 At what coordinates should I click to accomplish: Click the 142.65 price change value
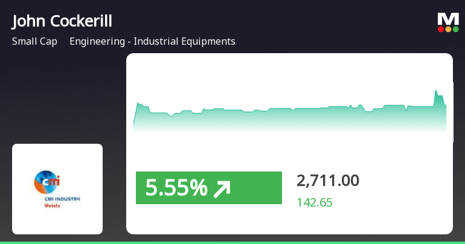[314, 202]
